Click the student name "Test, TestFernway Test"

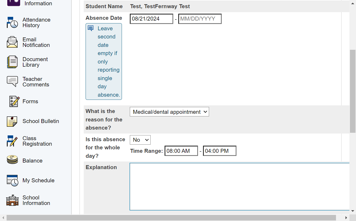click(160, 6)
